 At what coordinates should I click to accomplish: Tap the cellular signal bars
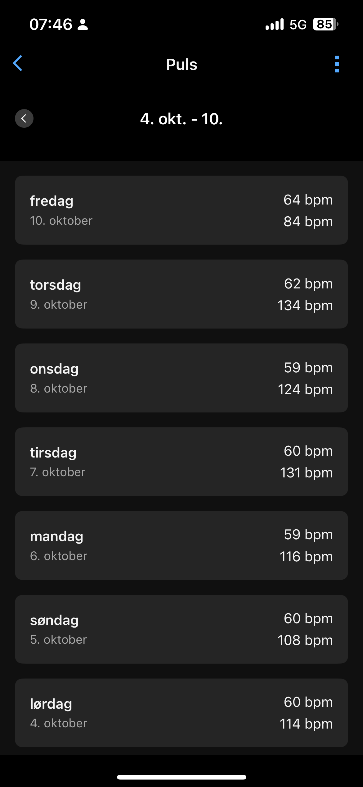click(x=274, y=24)
